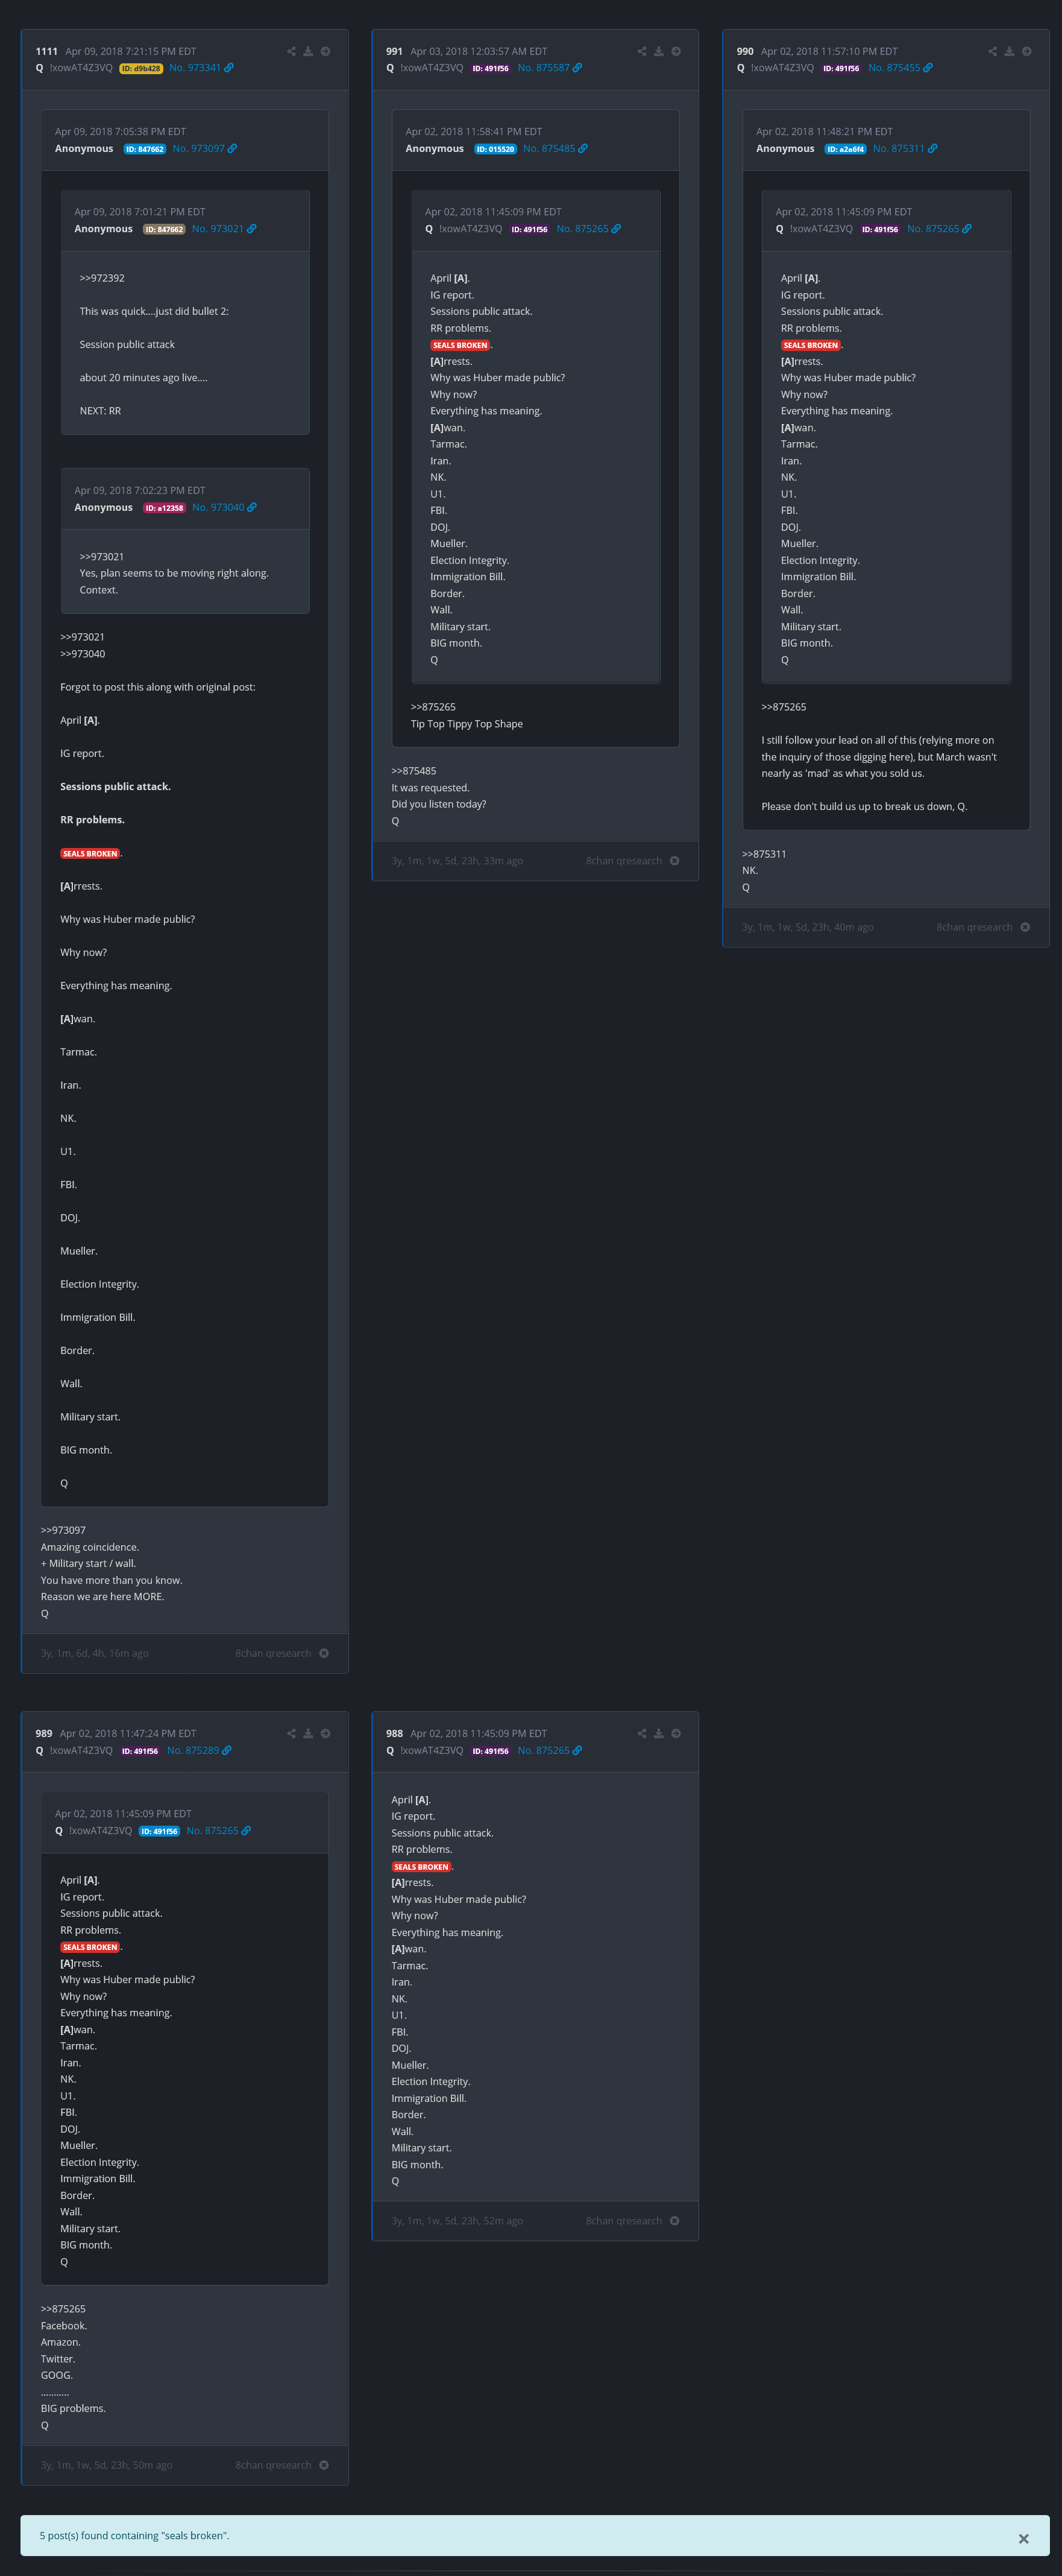Click "3y, 1m, 6d, 4h, 16m ago" timestamp

coord(95,1653)
